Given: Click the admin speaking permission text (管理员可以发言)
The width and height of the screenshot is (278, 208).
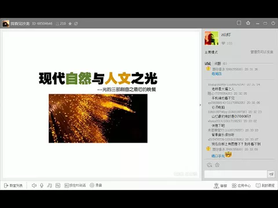Looking at the screenshot, I should [x=262, y=52].
